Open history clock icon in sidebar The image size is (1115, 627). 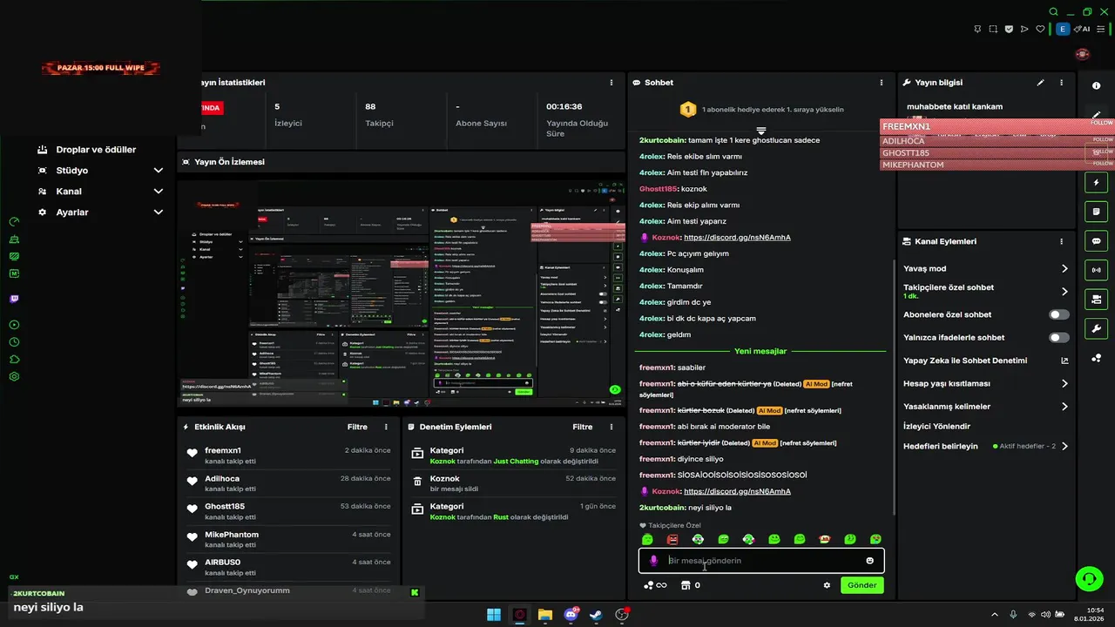pos(14,342)
